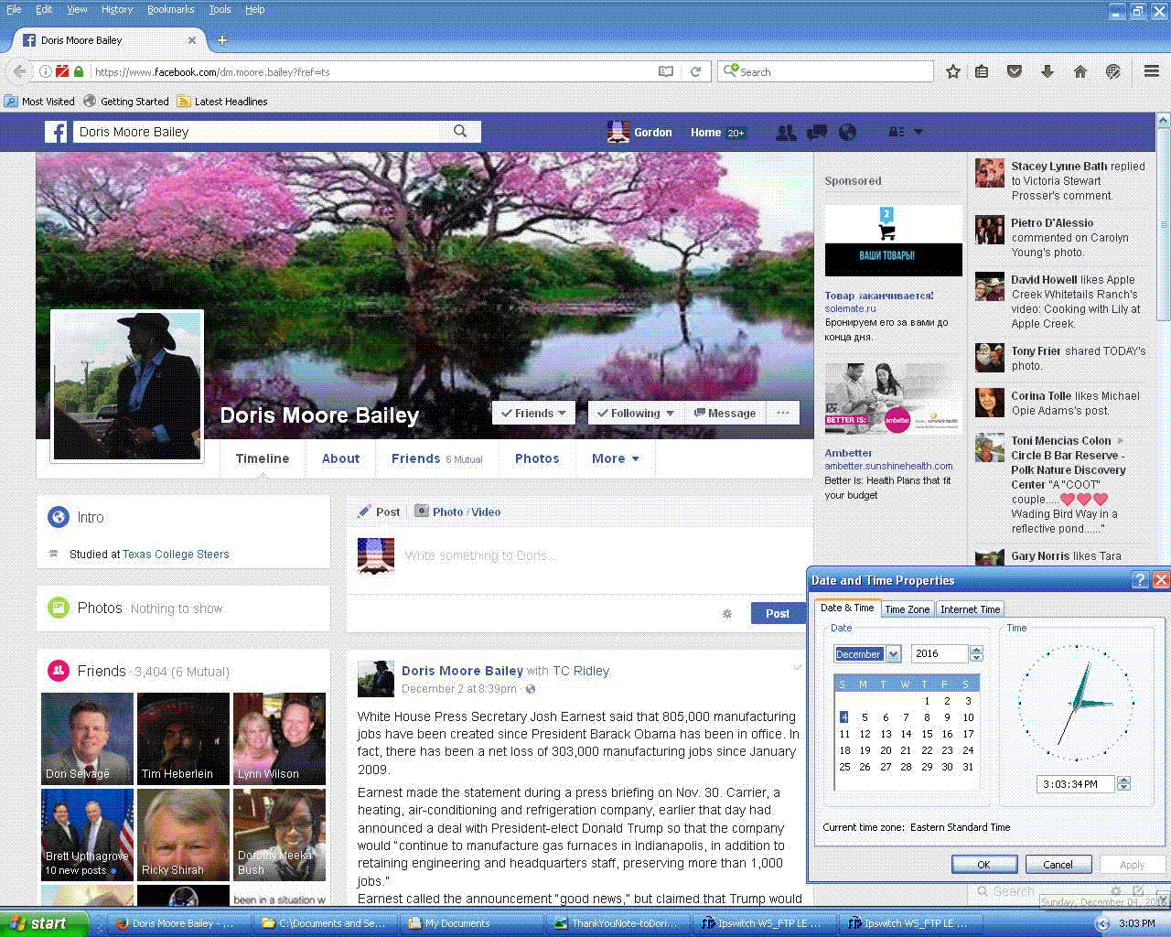The height and width of the screenshot is (937, 1171).
Task: Open the Messages icon in header
Action: coord(816,133)
